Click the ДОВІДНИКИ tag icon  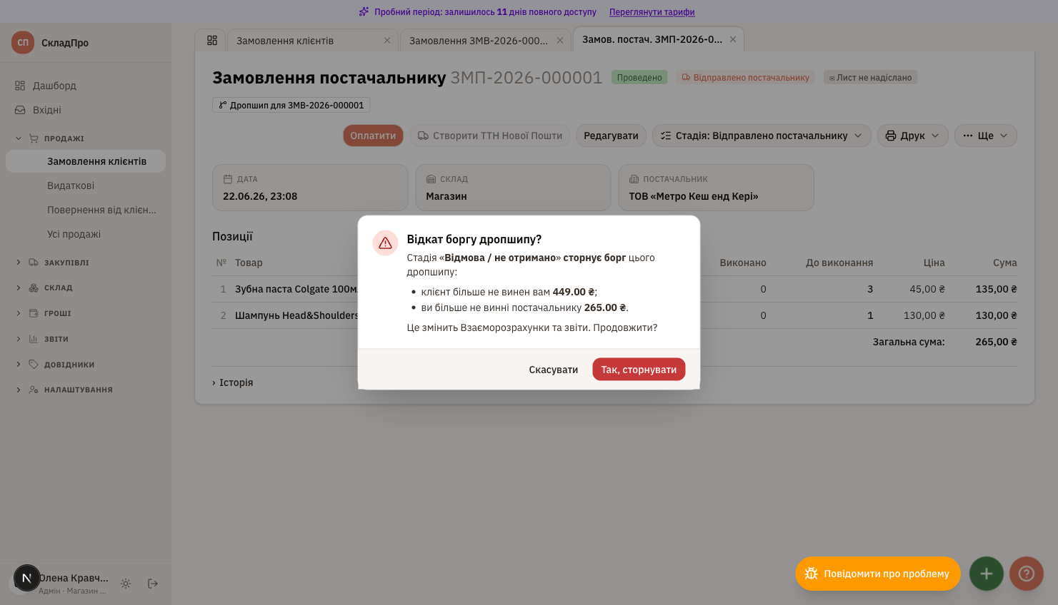click(34, 365)
